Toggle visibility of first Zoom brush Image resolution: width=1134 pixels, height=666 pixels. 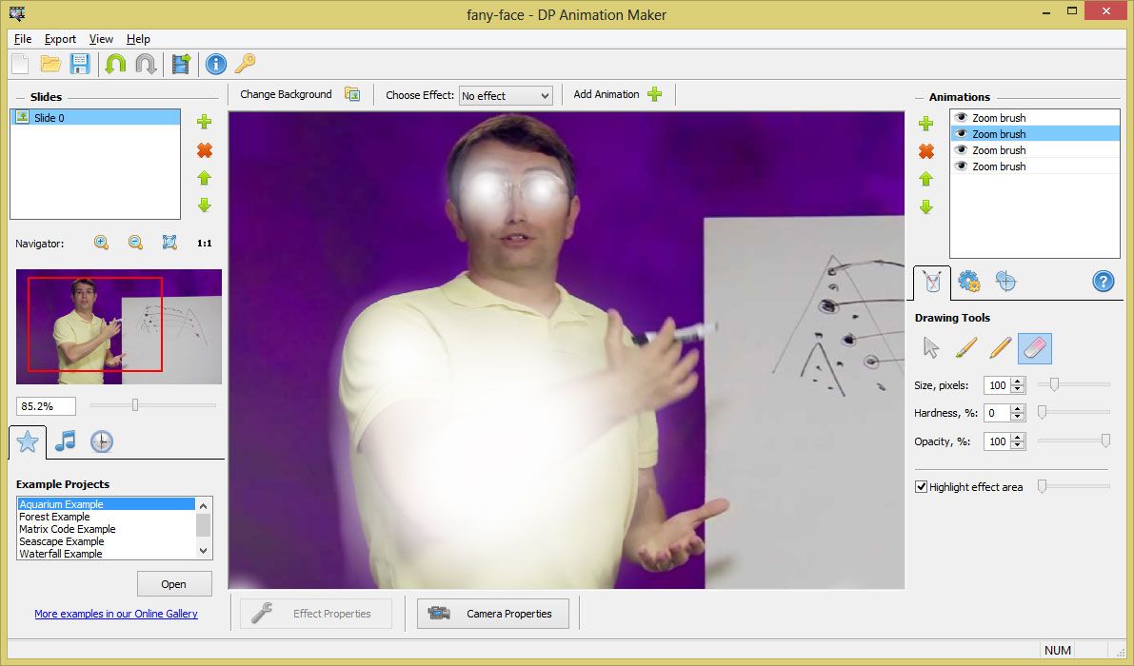click(x=961, y=117)
